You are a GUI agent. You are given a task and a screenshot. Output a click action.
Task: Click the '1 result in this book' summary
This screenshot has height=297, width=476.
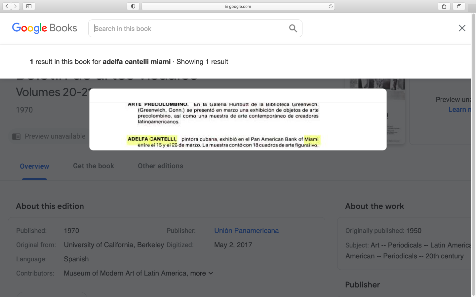point(129,62)
